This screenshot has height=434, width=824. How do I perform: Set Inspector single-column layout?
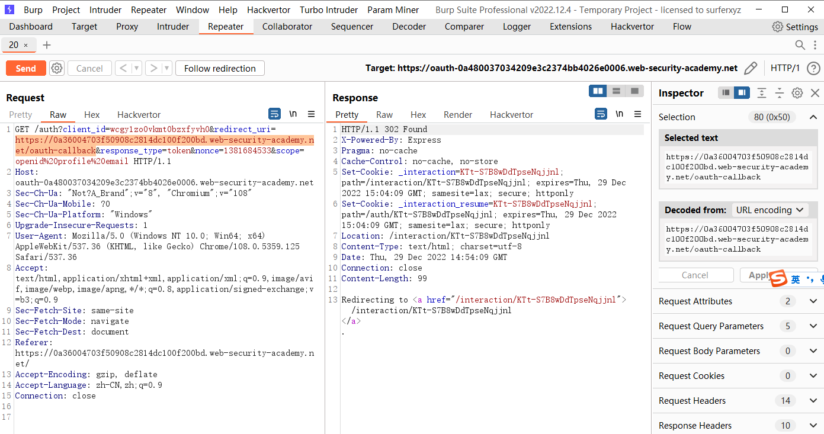click(726, 93)
